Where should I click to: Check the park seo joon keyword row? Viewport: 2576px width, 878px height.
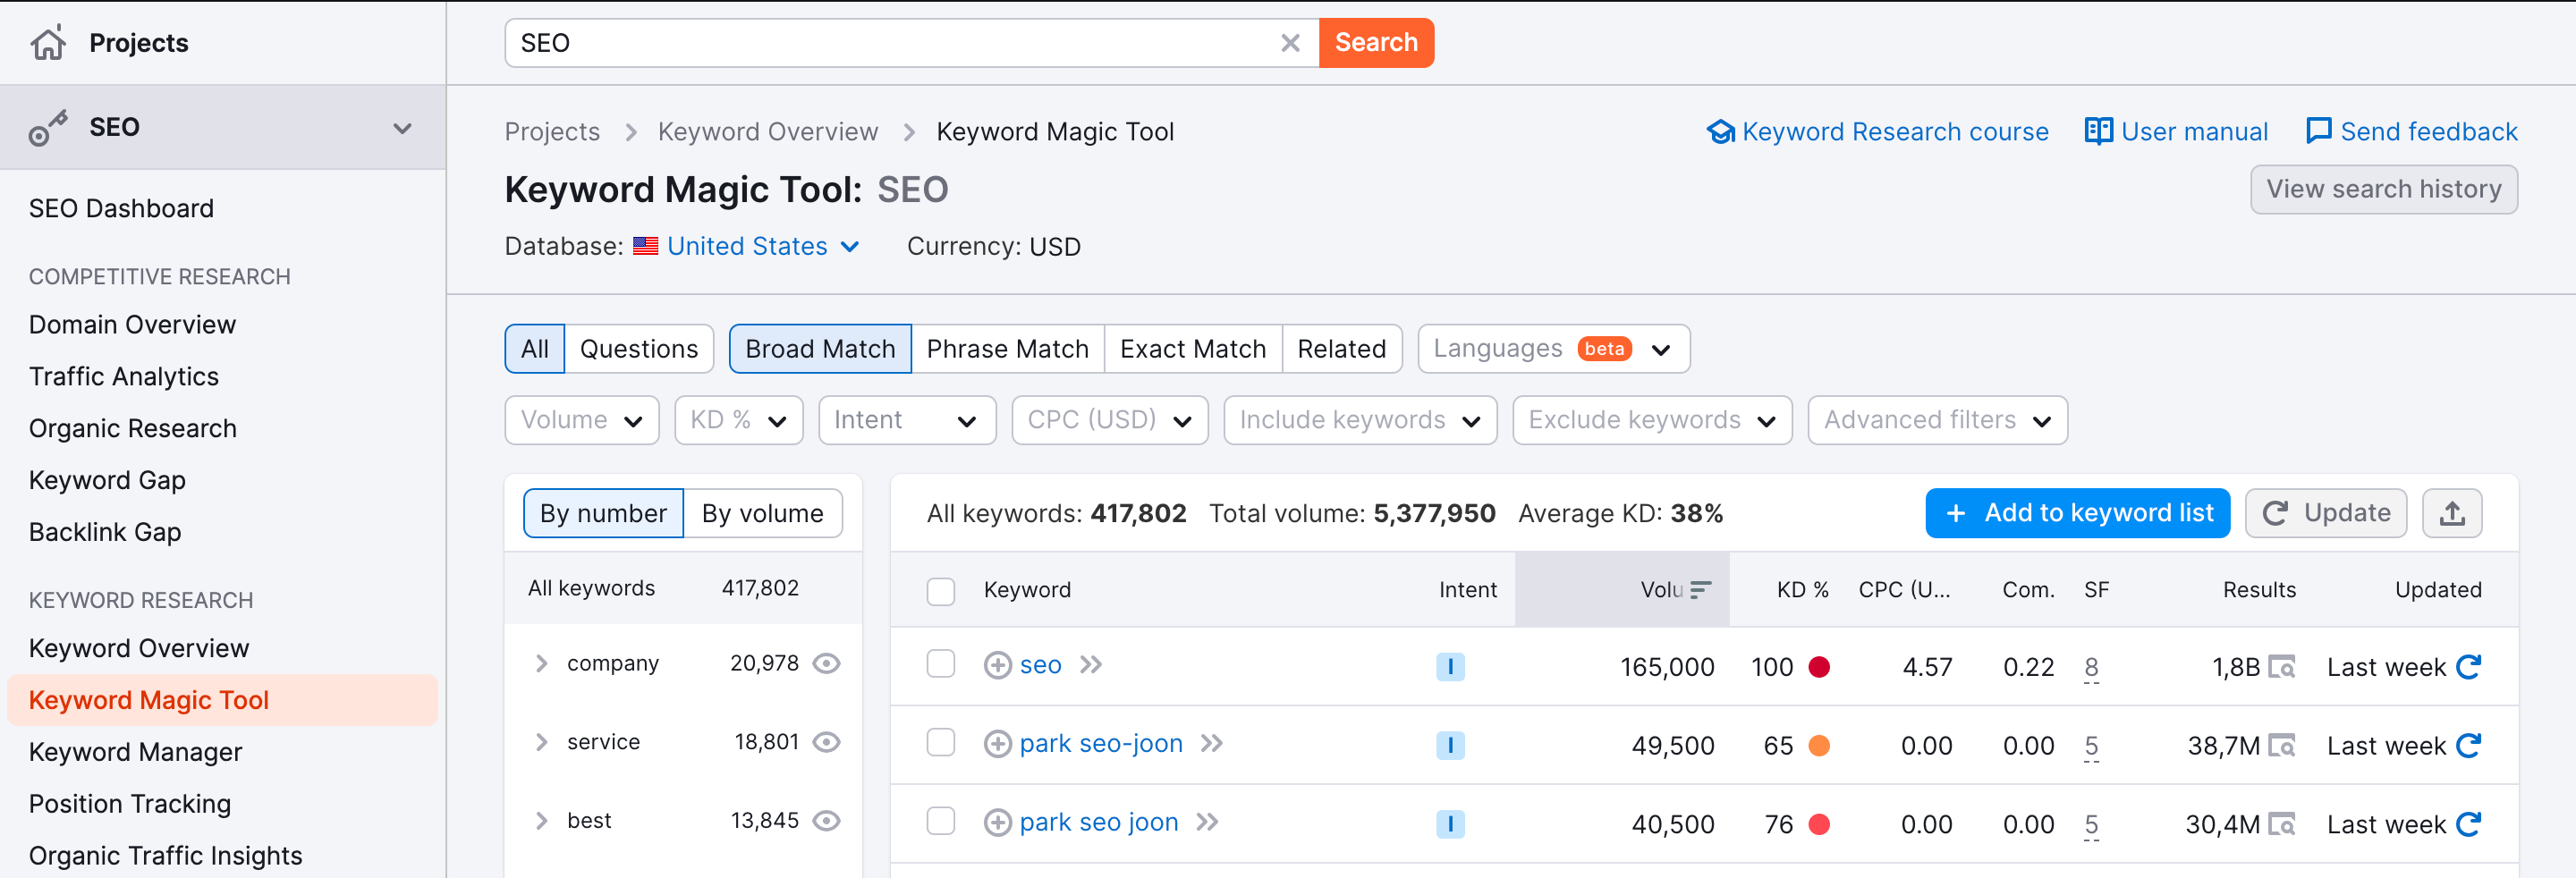(x=941, y=822)
